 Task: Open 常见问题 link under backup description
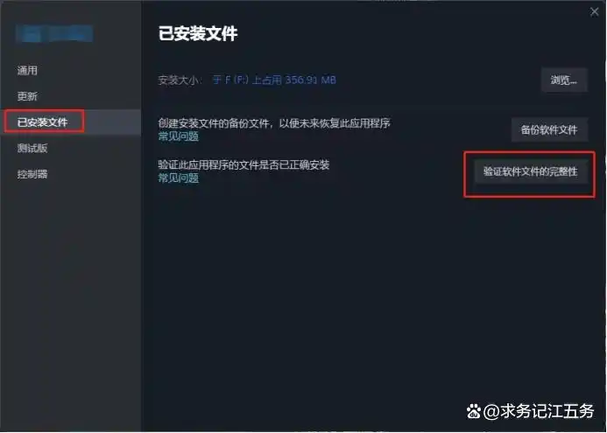coord(179,136)
